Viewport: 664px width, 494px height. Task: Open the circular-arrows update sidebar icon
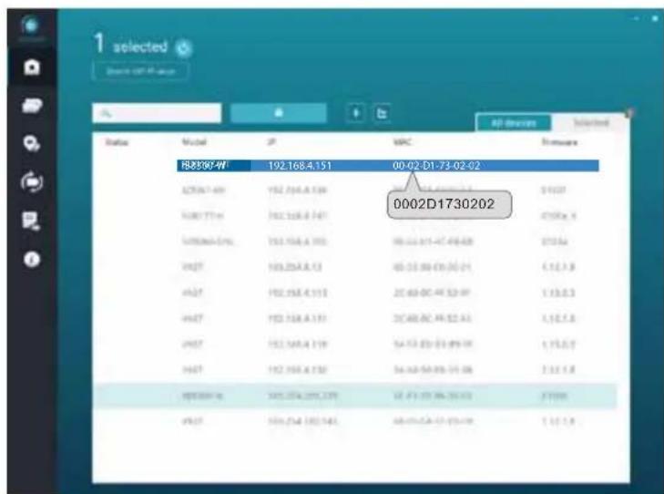pos(32,182)
